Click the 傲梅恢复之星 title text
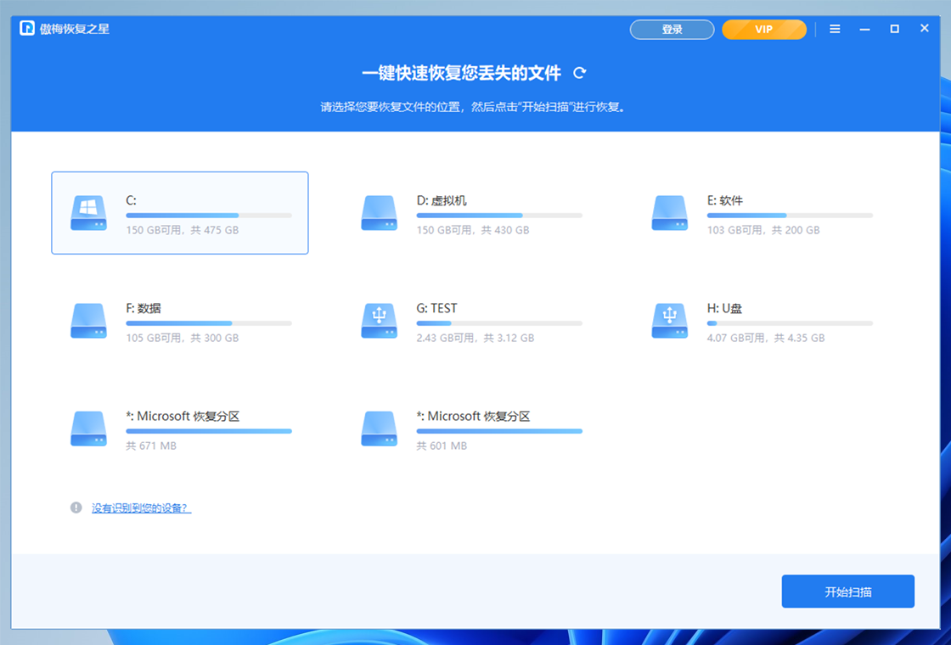Viewport: 951px width, 645px height. (x=75, y=29)
